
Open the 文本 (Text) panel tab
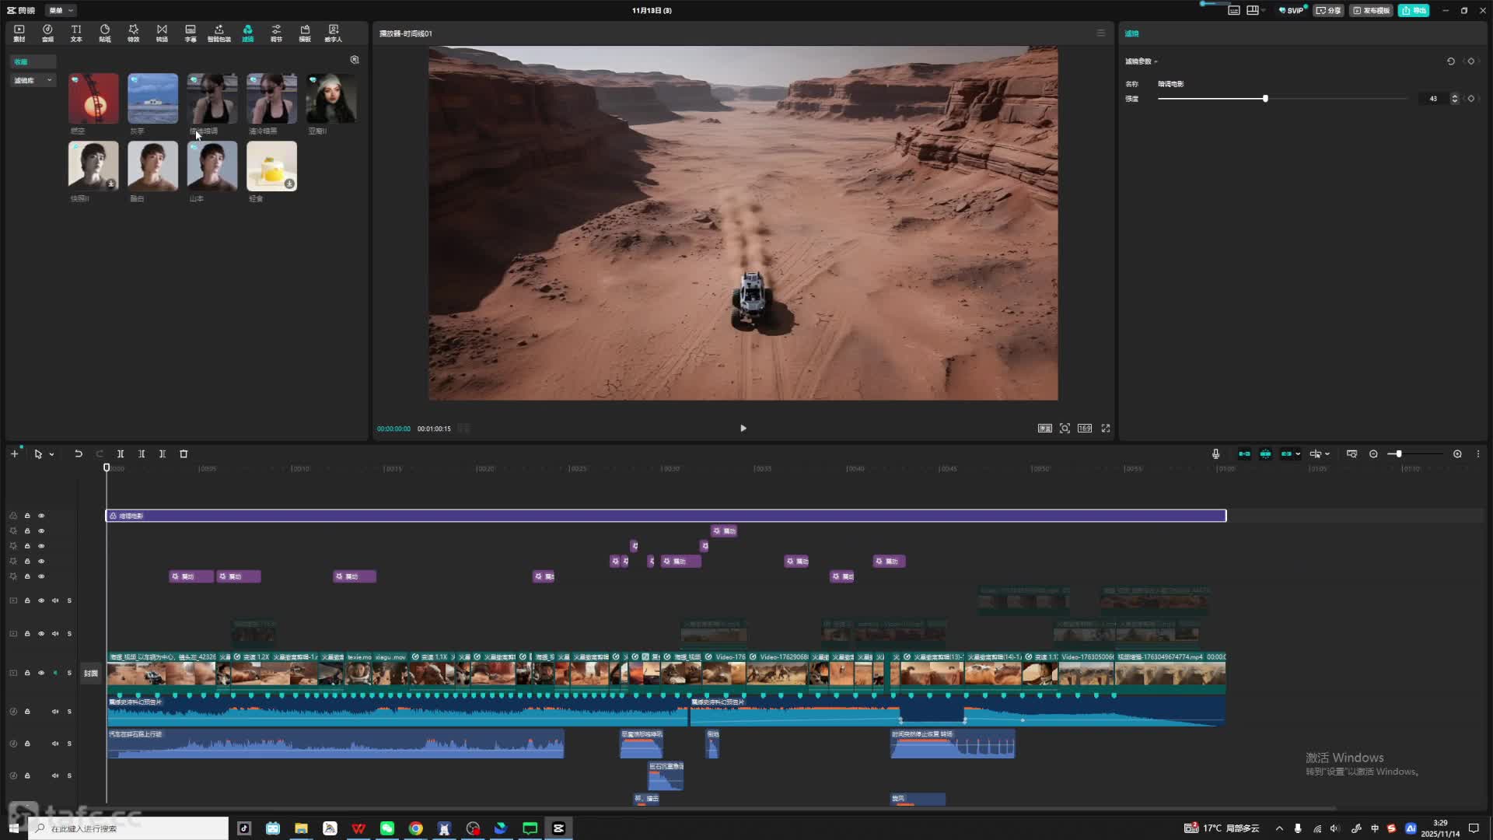click(x=76, y=33)
